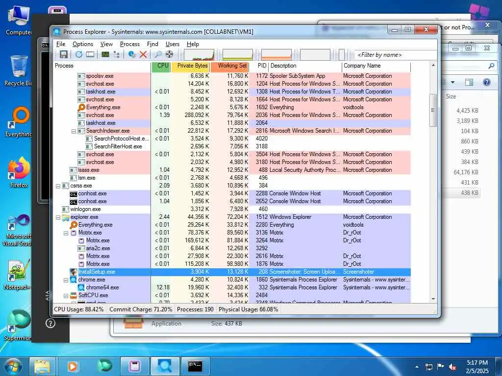The width and height of the screenshot is (502, 376).
Task: Collapse the SearchIndexer.exe tree node
Action: coord(74,131)
